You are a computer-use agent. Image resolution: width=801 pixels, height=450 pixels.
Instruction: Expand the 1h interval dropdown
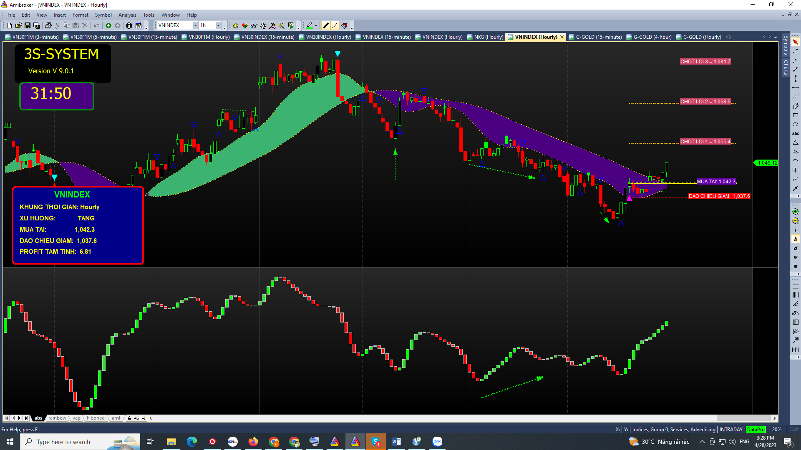pos(218,25)
